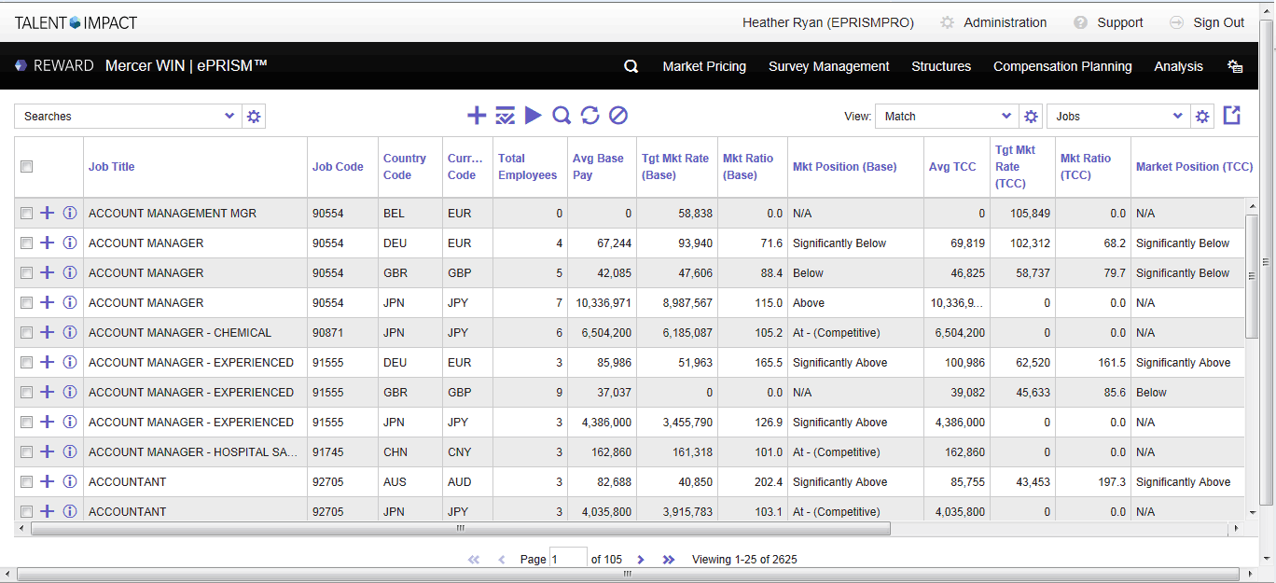
Task: Open the Market Pricing menu
Action: click(704, 66)
